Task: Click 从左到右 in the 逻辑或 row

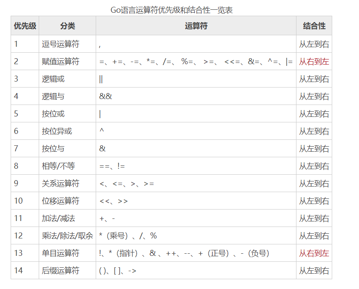Action: (x=314, y=79)
